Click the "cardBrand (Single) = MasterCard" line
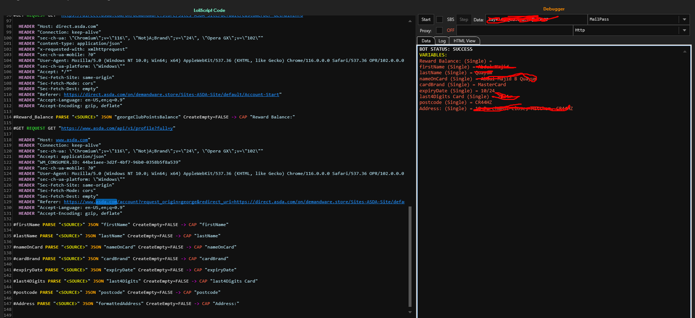Screen dimensions: 695x318 point(463,85)
